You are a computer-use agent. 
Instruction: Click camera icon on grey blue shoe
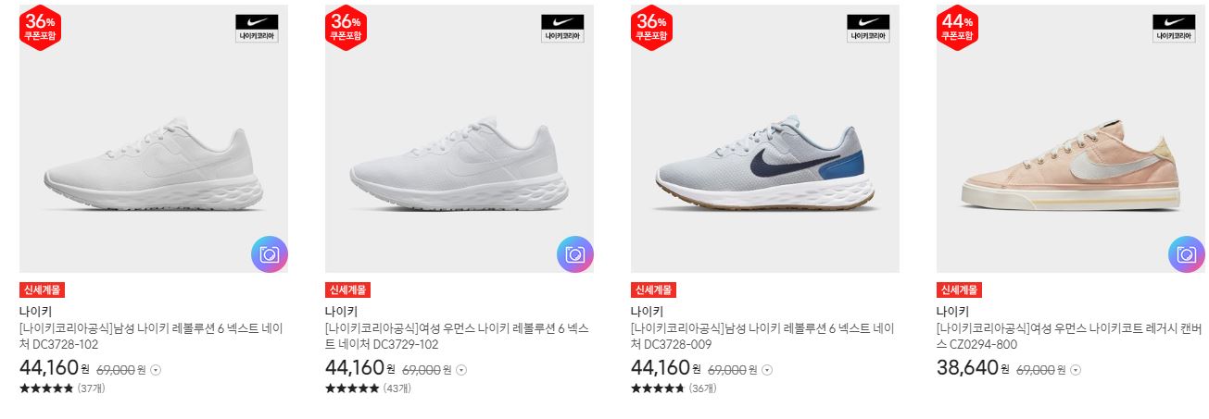[881, 254]
